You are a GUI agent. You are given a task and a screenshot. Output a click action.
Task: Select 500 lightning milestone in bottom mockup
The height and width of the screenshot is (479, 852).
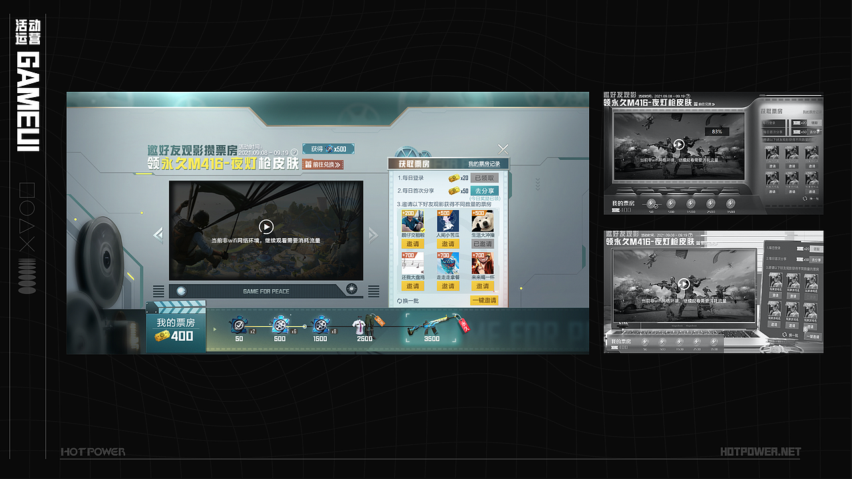click(662, 342)
